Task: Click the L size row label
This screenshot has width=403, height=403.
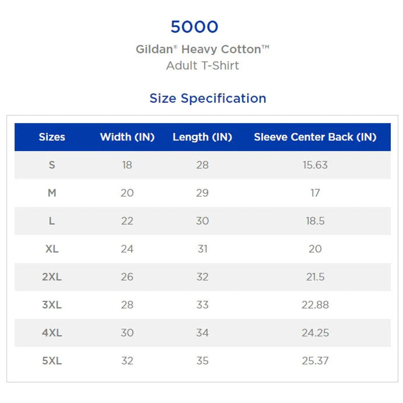Action: click(52, 221)
